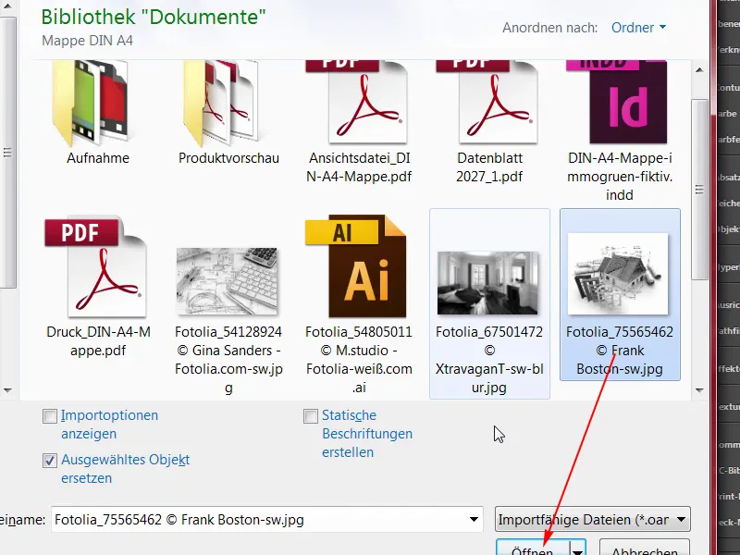Enable Statische Beschriftungen erstellen checkbox
The image size is (740, 555).
click(311, 416)
